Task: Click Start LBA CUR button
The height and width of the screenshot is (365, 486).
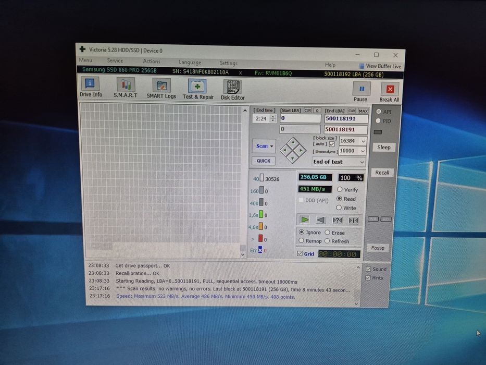Action: (x=307, y=110)
